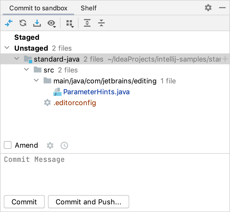Open the eye View Options dropdown

(52, 23)
